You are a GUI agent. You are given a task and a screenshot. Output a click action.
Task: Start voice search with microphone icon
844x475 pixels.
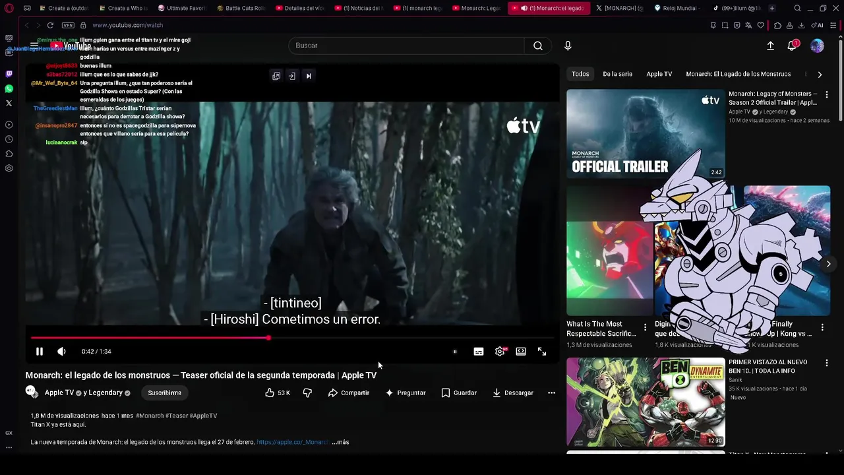568,46
